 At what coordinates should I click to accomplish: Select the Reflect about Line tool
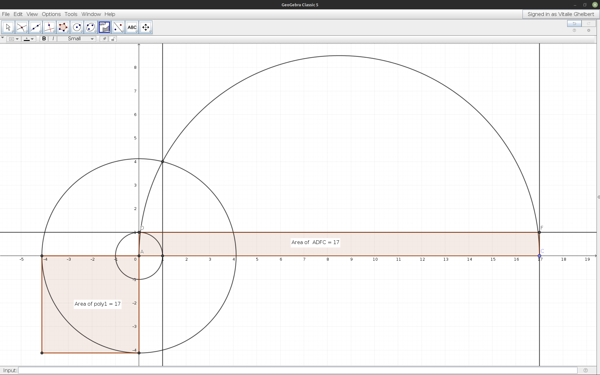coord(118,27)
